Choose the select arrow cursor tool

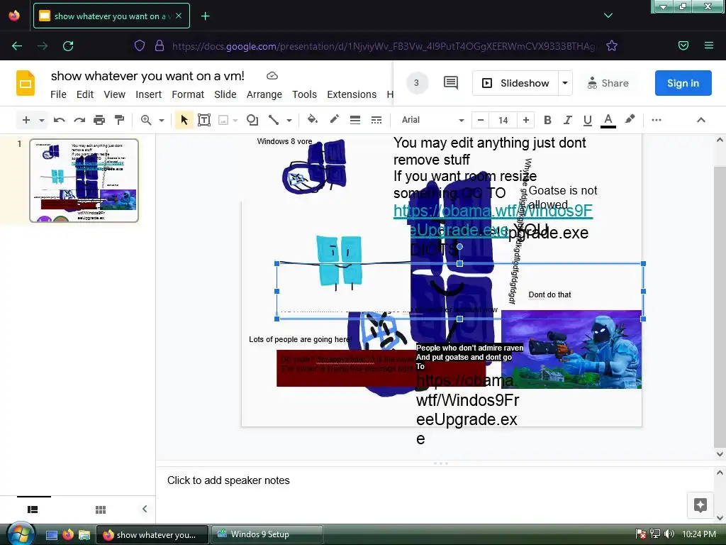(184, 120)
